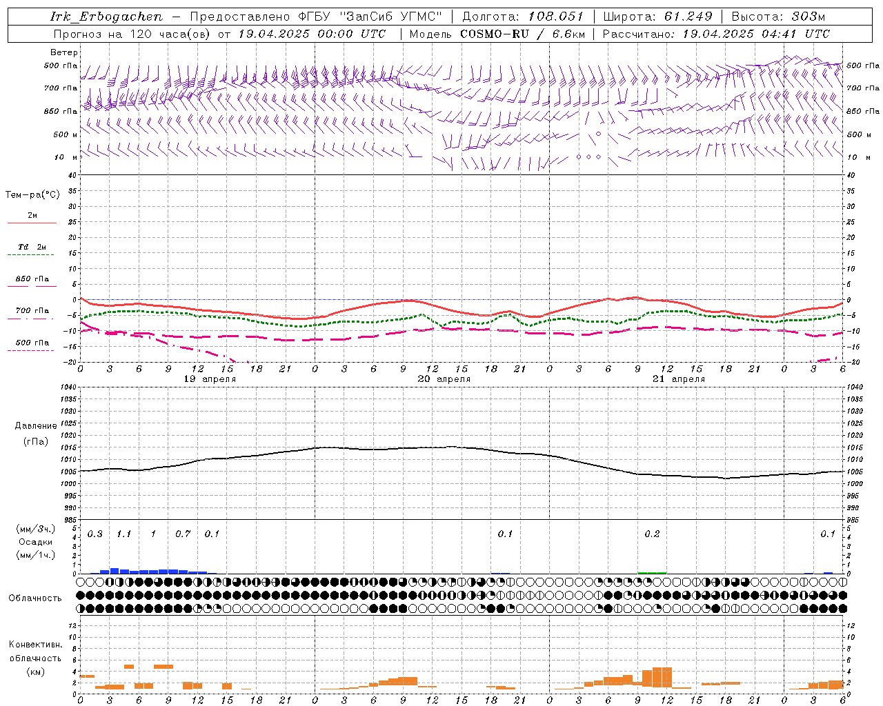Click the Облачность row label

point(35,598)
